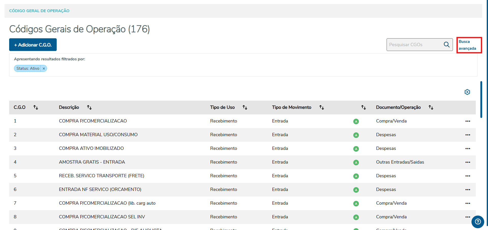This screenshot has height=230, width=488.
Task: Sort the table by Descrição arrows
Action: pyautogui.click(x=89, y=108)
